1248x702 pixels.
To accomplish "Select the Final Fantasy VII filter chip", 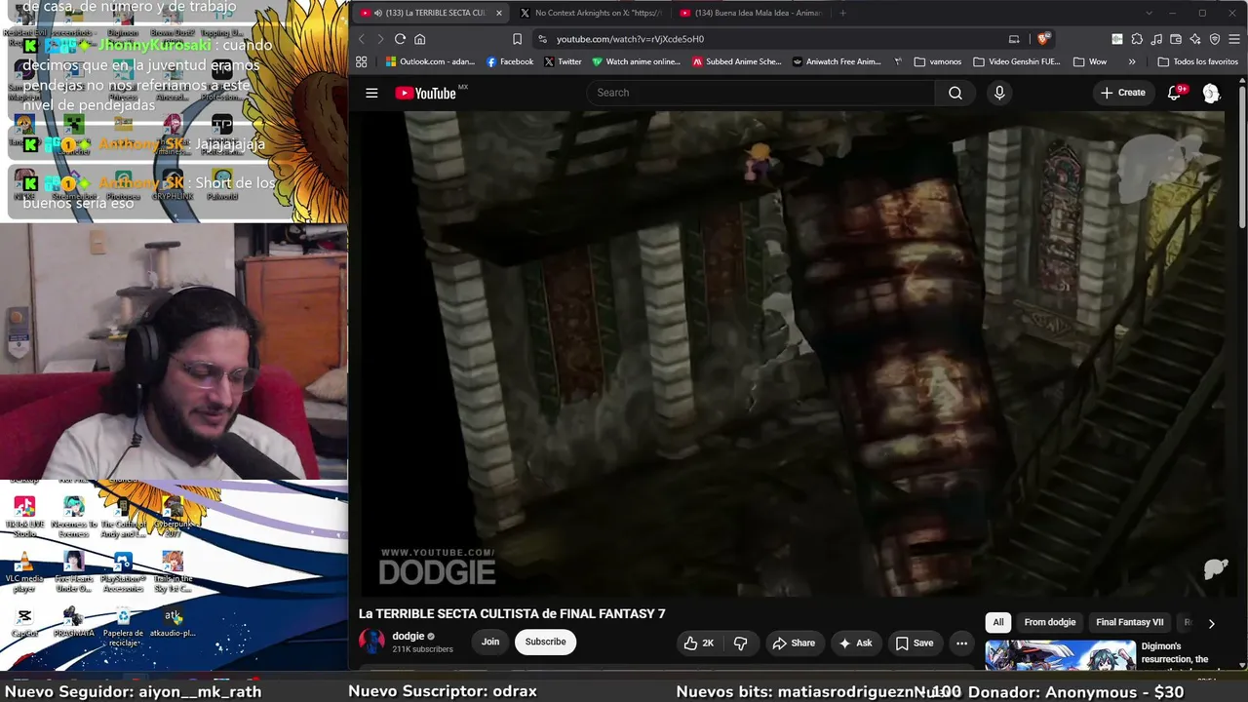I will tap(1130, 622).
